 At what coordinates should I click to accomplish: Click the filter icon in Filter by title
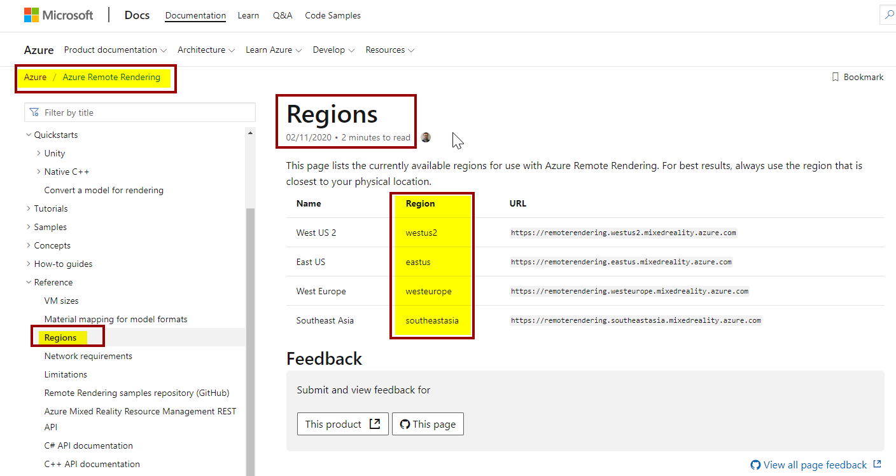tap(34, 112)
